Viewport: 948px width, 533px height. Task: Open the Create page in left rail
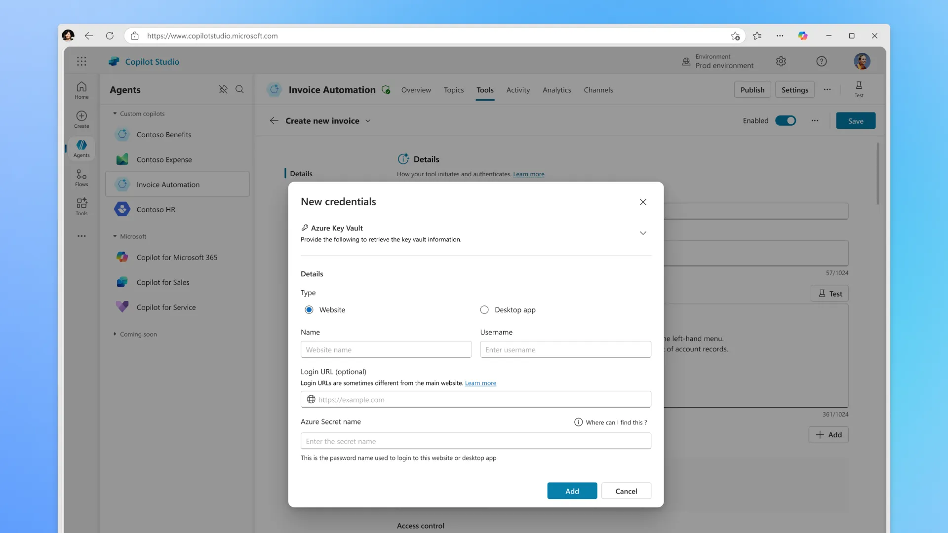click(x=81, y=119)
